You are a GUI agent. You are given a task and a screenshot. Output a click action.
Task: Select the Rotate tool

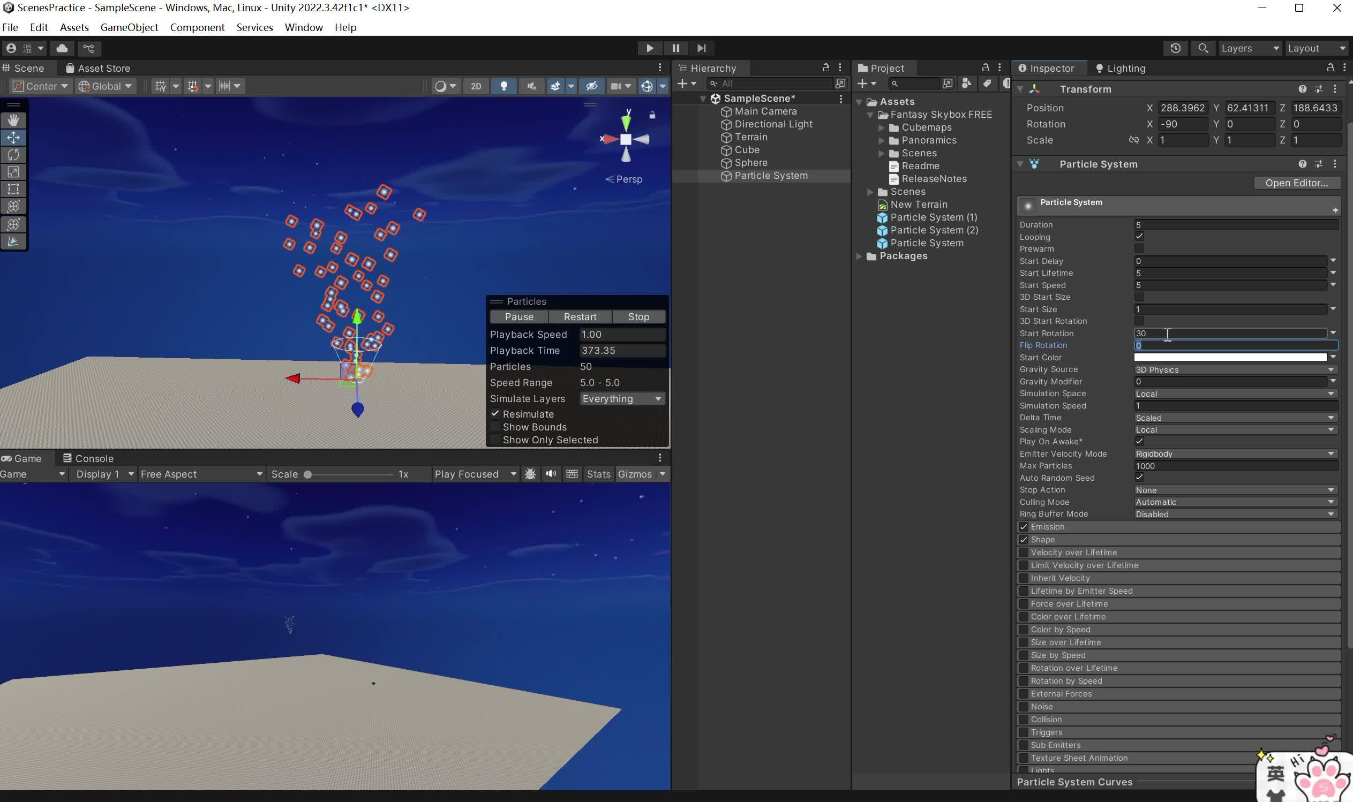(x=13, y=155)
